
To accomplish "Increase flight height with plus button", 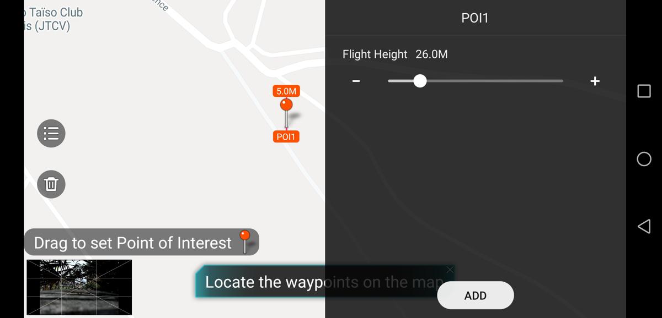I will (595, 81).
